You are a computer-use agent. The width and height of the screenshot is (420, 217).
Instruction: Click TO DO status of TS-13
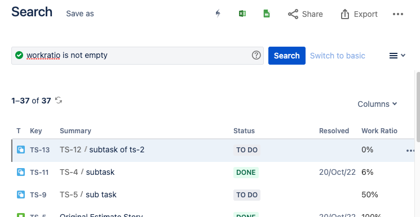247,150
